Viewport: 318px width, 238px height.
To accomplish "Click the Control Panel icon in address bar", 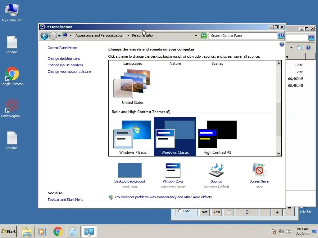I will point(65,35).
